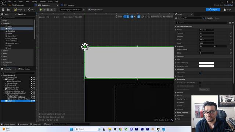
Task: Collapse the Slot (Canvas Panel Slot) section
Action: (176, 27)
